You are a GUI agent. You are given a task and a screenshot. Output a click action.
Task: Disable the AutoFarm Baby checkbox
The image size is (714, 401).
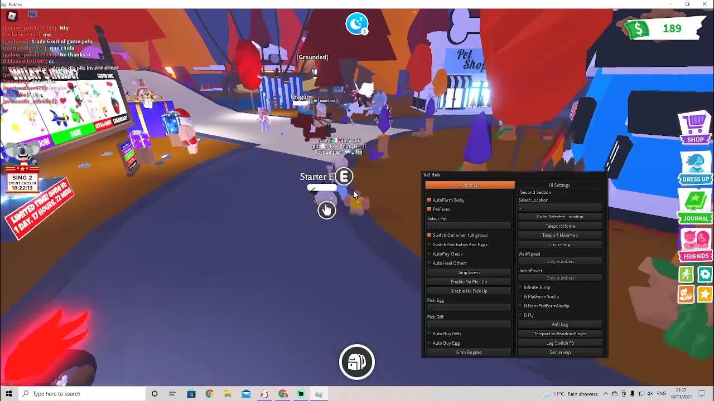429,200
